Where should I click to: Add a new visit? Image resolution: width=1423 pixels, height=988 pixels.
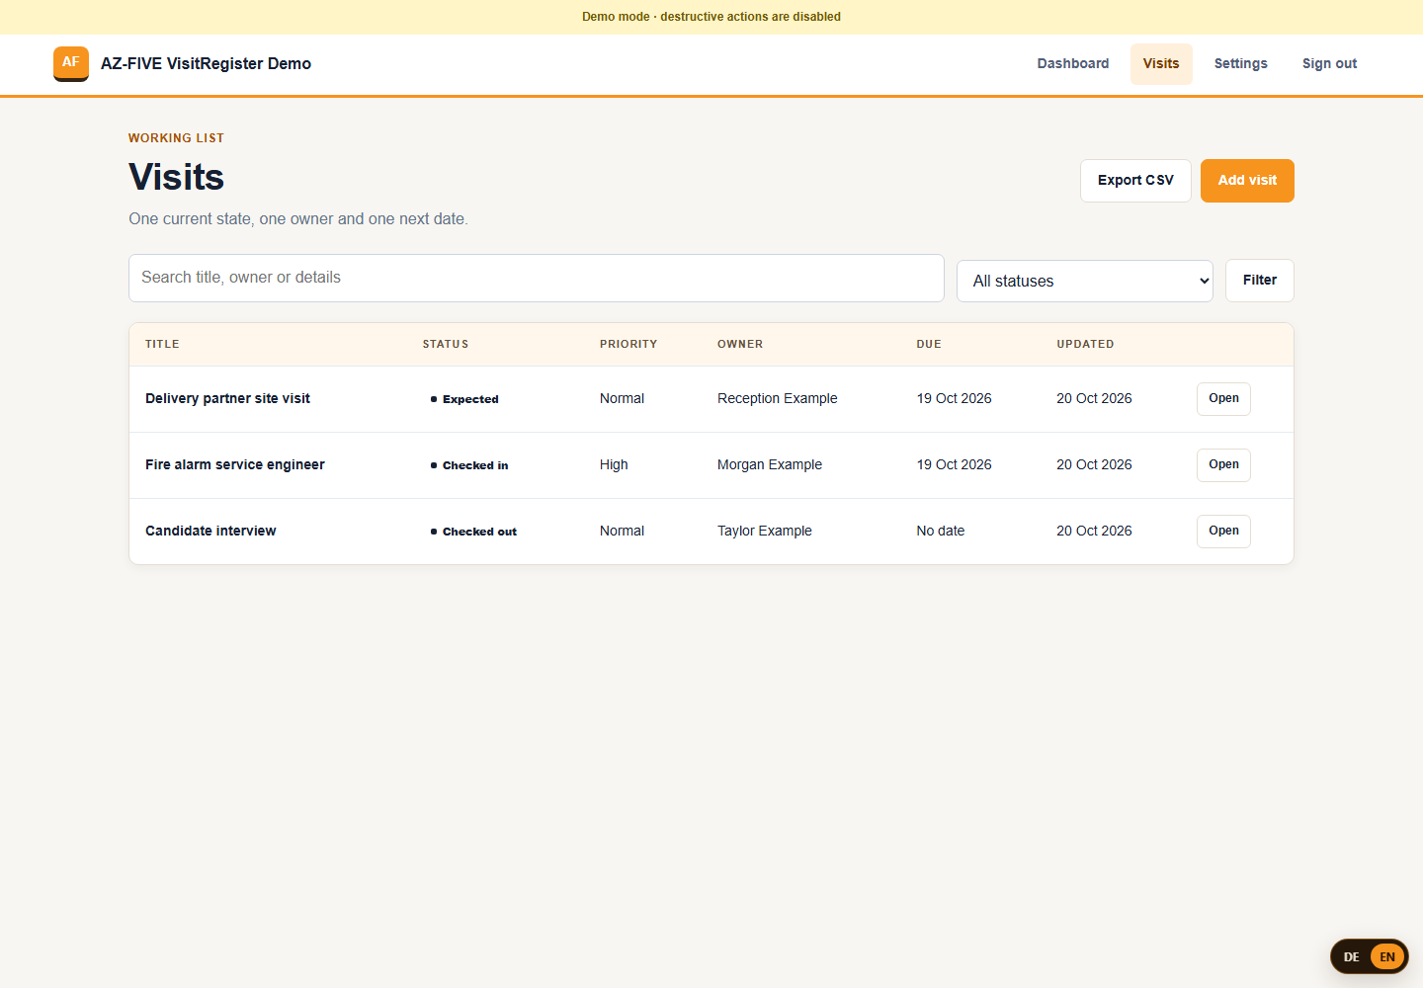[x=1247, y=181]
